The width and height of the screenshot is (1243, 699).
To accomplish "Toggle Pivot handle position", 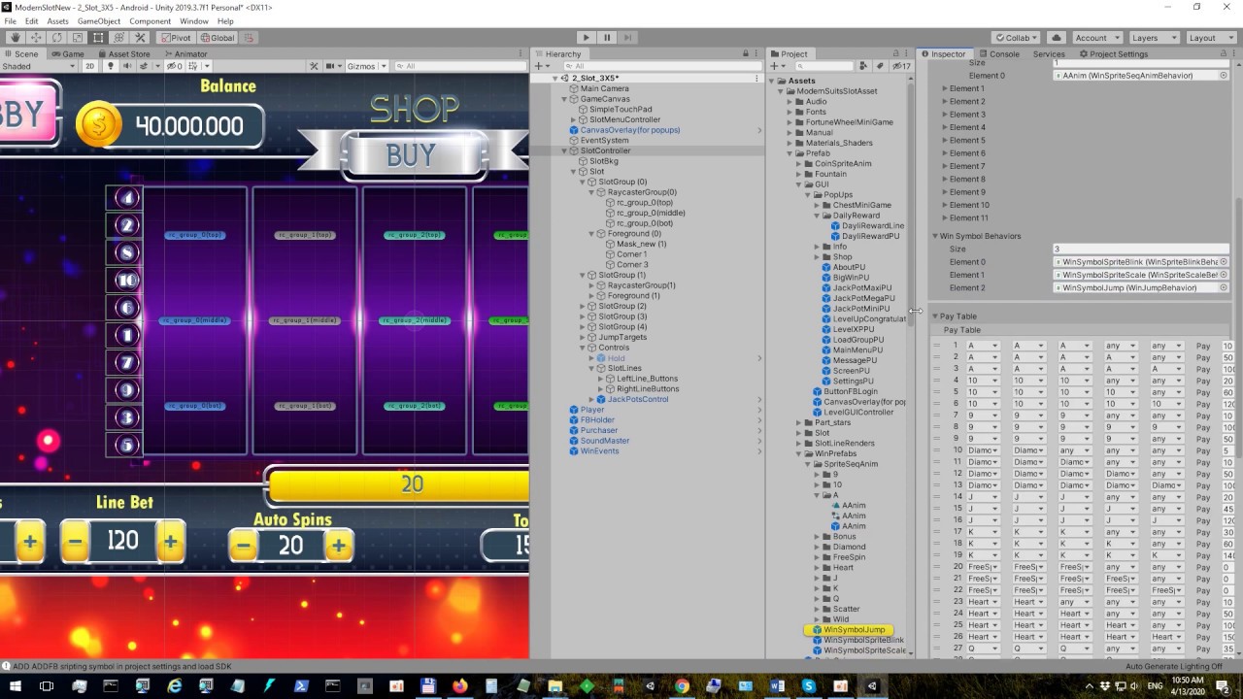I will (x=175, y=38).
